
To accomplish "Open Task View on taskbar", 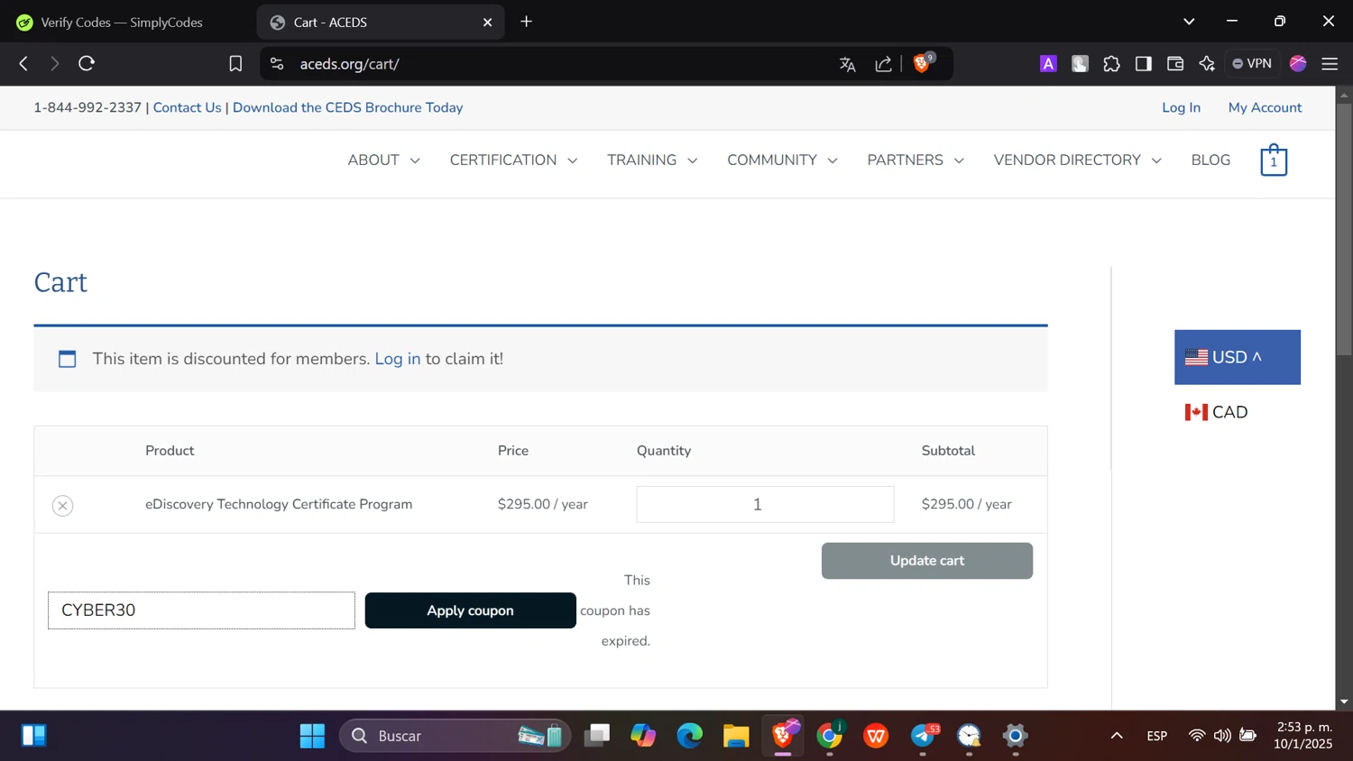I will (597, 736).
